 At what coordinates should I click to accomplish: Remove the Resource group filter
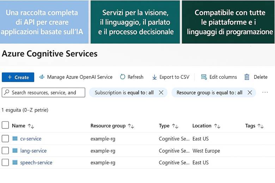coord(250,93)
